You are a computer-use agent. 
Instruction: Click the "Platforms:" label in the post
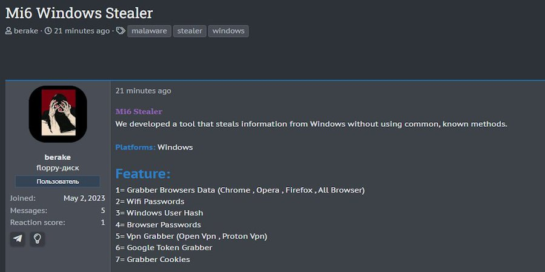click(135, 147)
